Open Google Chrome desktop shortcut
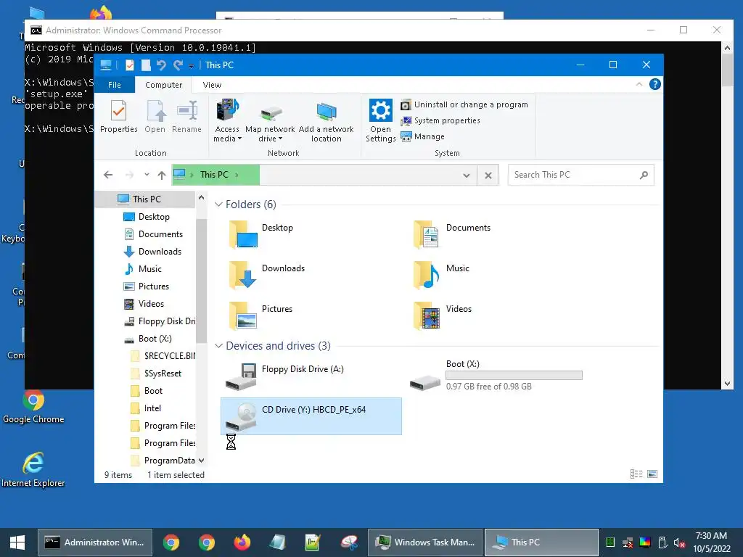The width and height of the screenshot is (743, 557). (x=33, y=407)
